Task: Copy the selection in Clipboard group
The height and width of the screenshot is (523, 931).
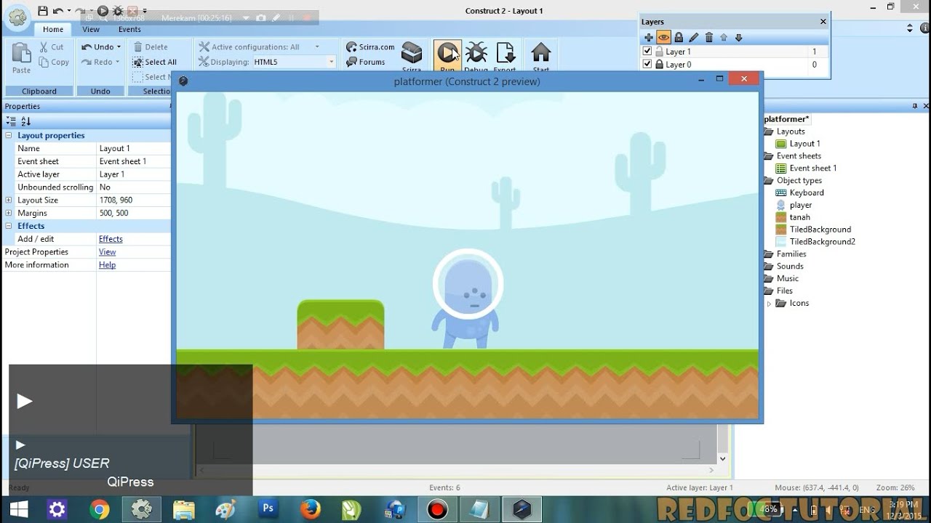Action: 55,62
